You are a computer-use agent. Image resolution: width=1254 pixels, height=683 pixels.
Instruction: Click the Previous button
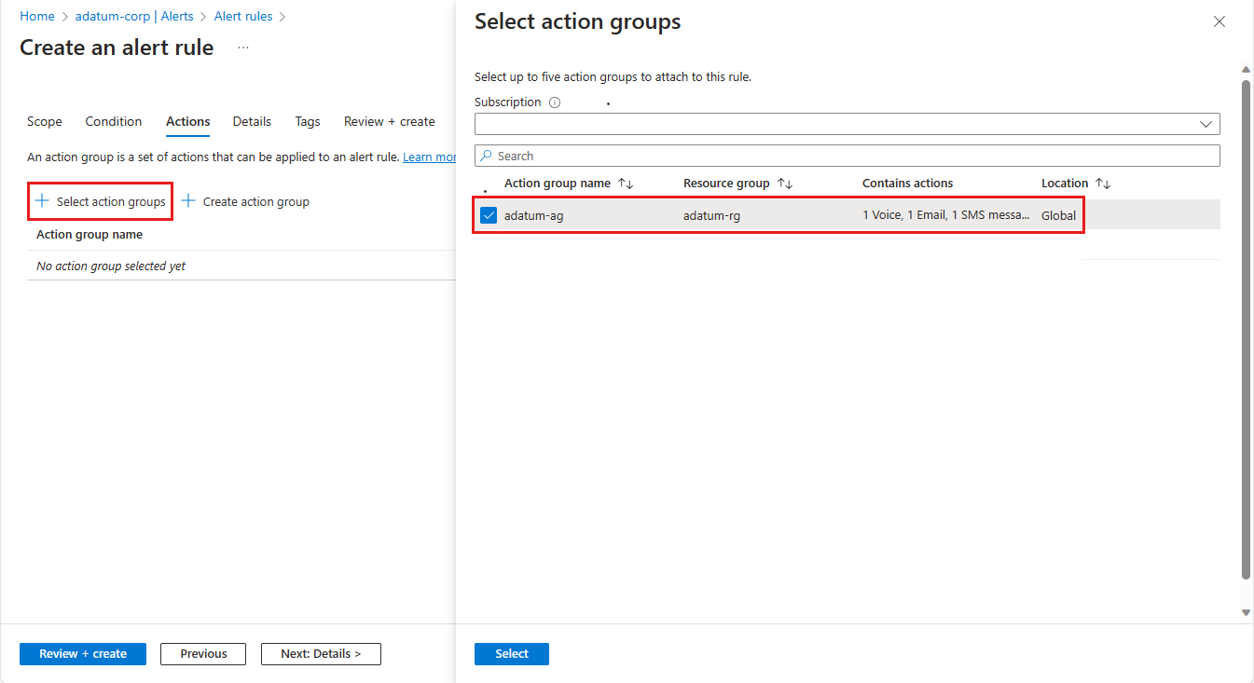203,653
